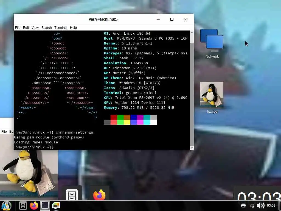The width and height of the screenshot is (281, 211).
Task: Click the "Terminal: gnome-terminal" line
Action: point(130,93)
